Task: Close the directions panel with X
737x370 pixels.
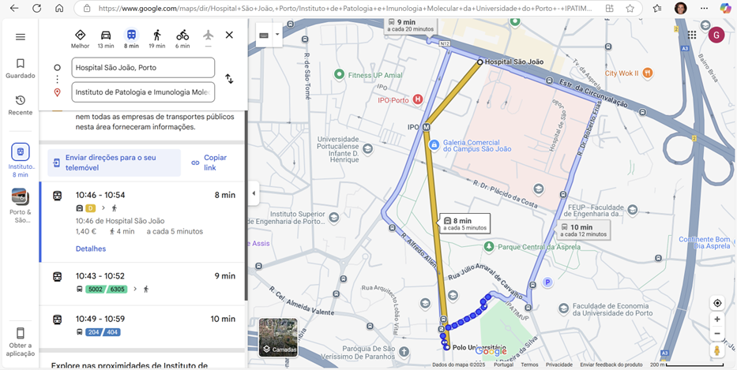Action: (229, 36)
